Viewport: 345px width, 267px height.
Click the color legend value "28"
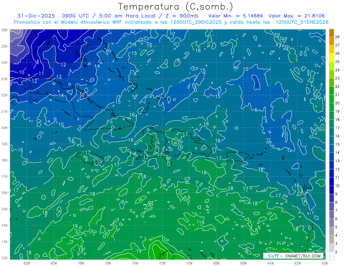(338, 37)
